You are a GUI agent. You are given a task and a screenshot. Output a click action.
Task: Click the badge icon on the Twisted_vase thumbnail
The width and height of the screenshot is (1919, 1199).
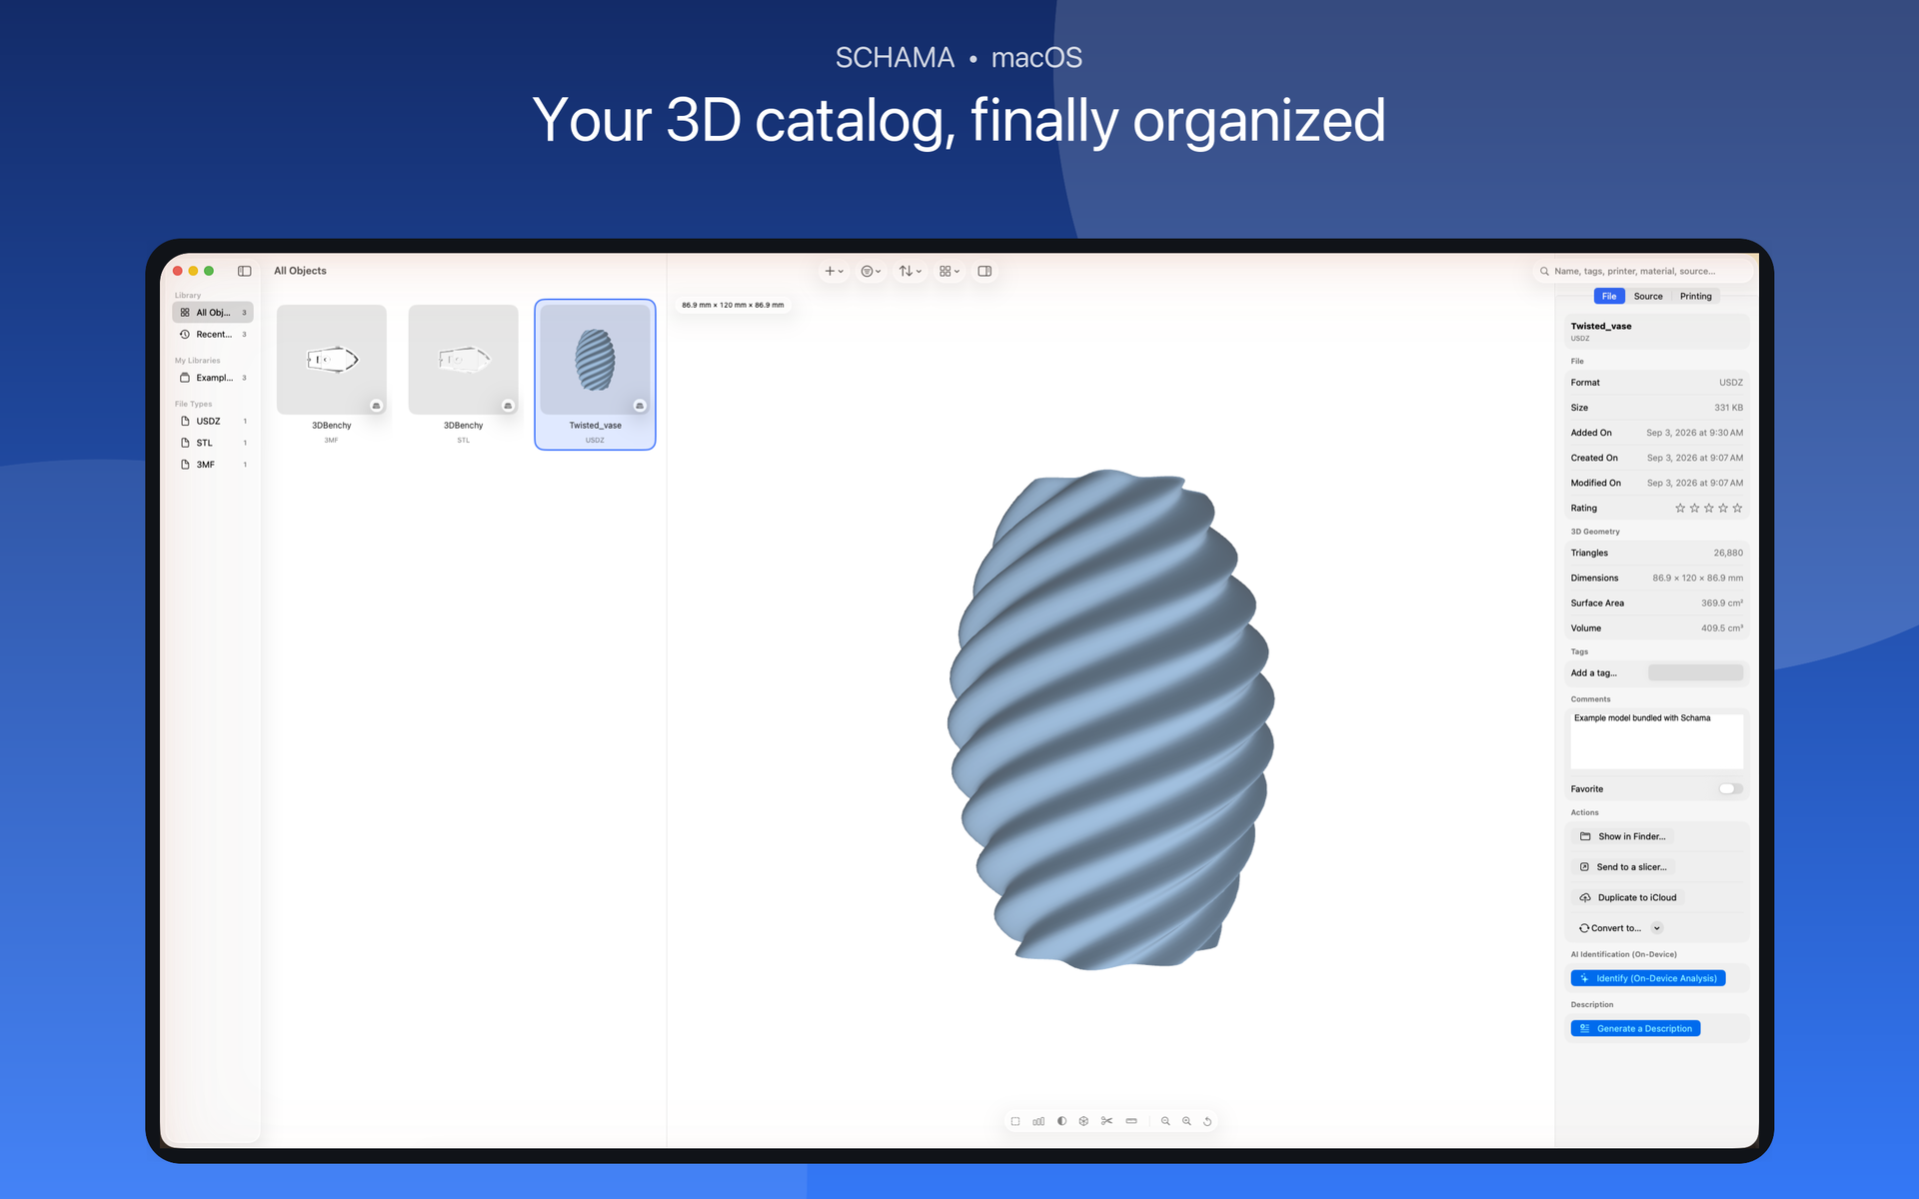(x=640, y=406)
